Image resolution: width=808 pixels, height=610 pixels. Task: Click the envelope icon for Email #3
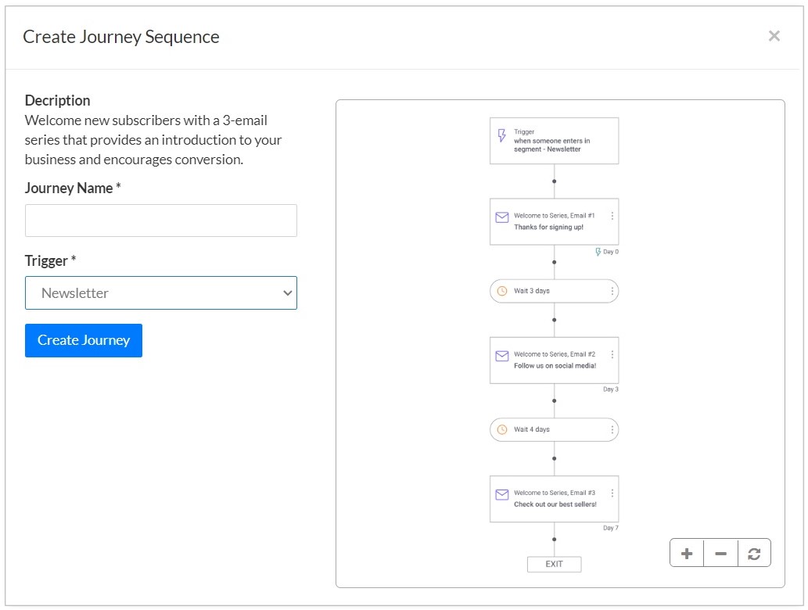click(502, 494)
